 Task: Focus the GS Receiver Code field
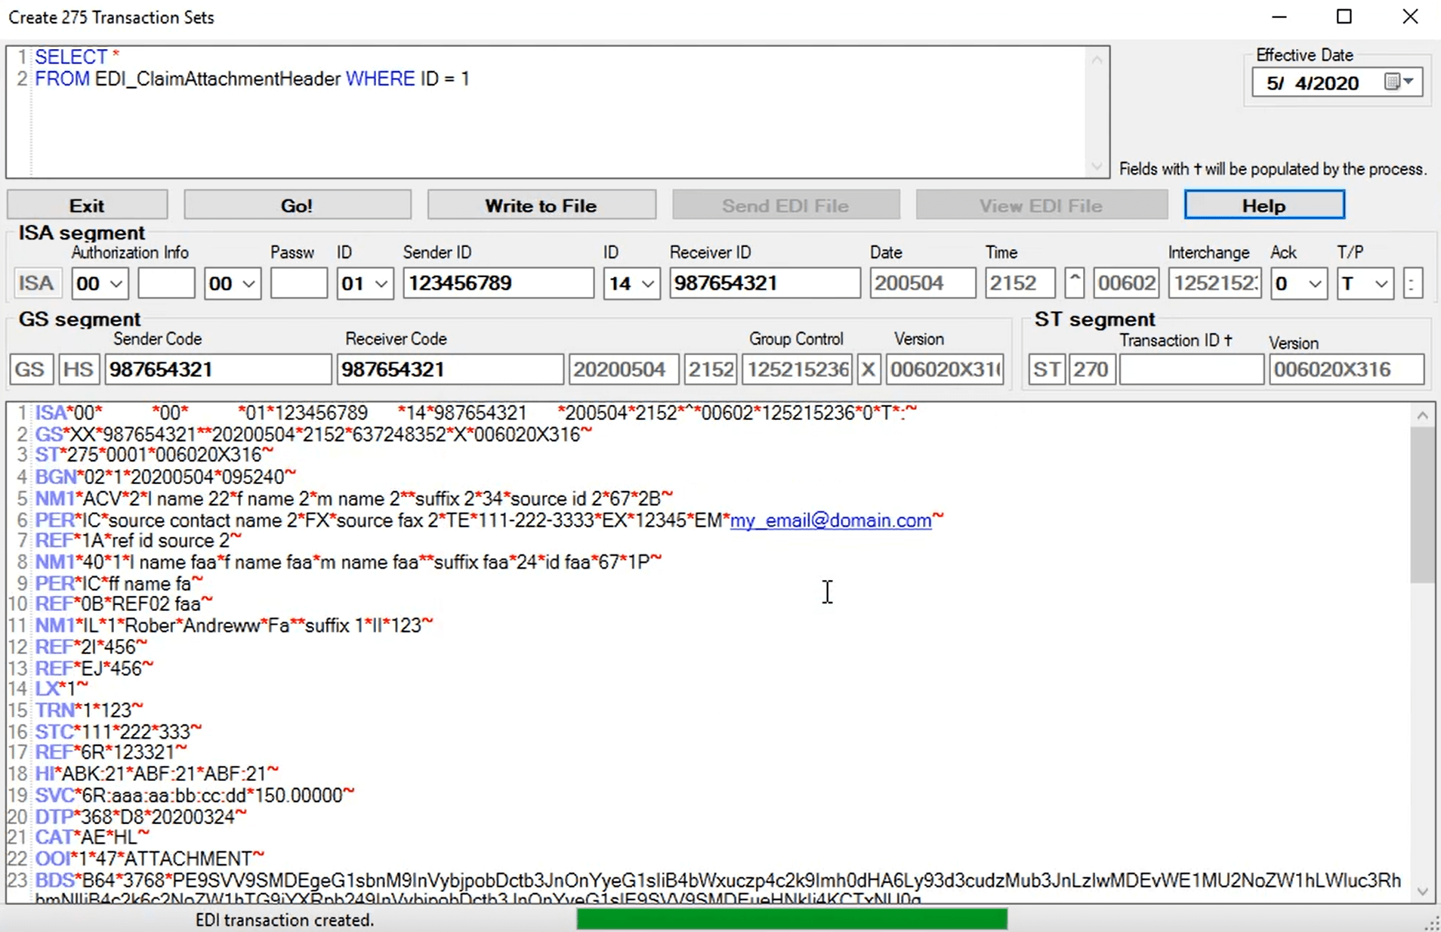(x=449, y=370)
